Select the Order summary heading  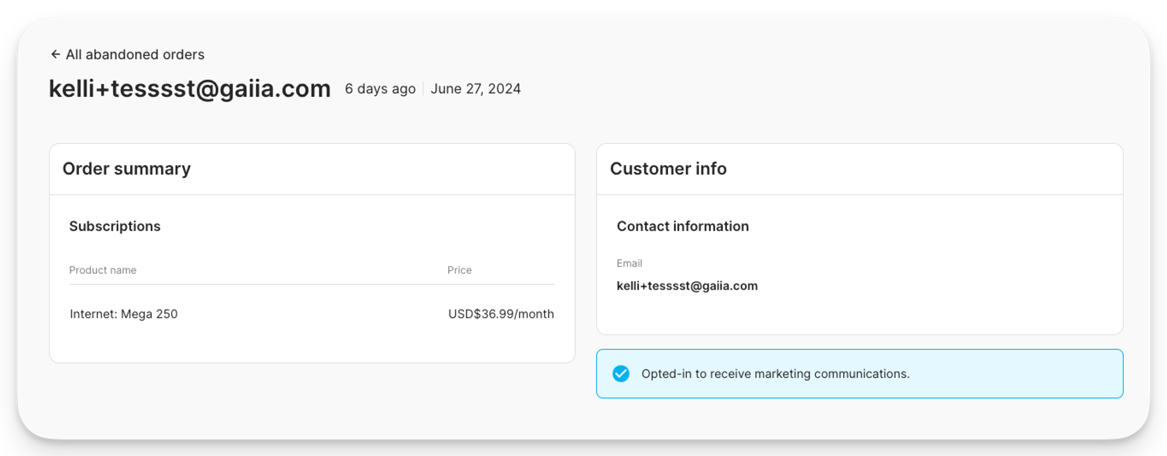(x=127, y=169)
